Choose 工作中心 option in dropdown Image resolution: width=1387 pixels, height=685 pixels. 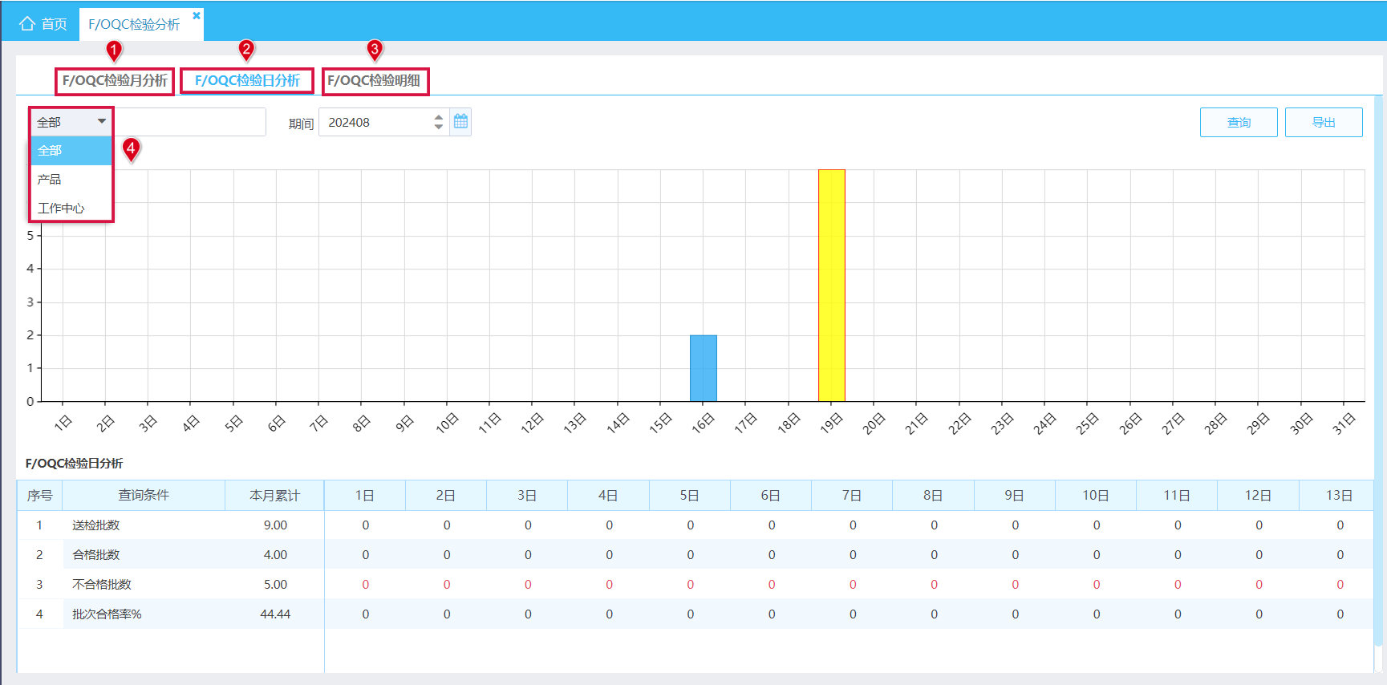pyautogui.click(x=71, y=208)
